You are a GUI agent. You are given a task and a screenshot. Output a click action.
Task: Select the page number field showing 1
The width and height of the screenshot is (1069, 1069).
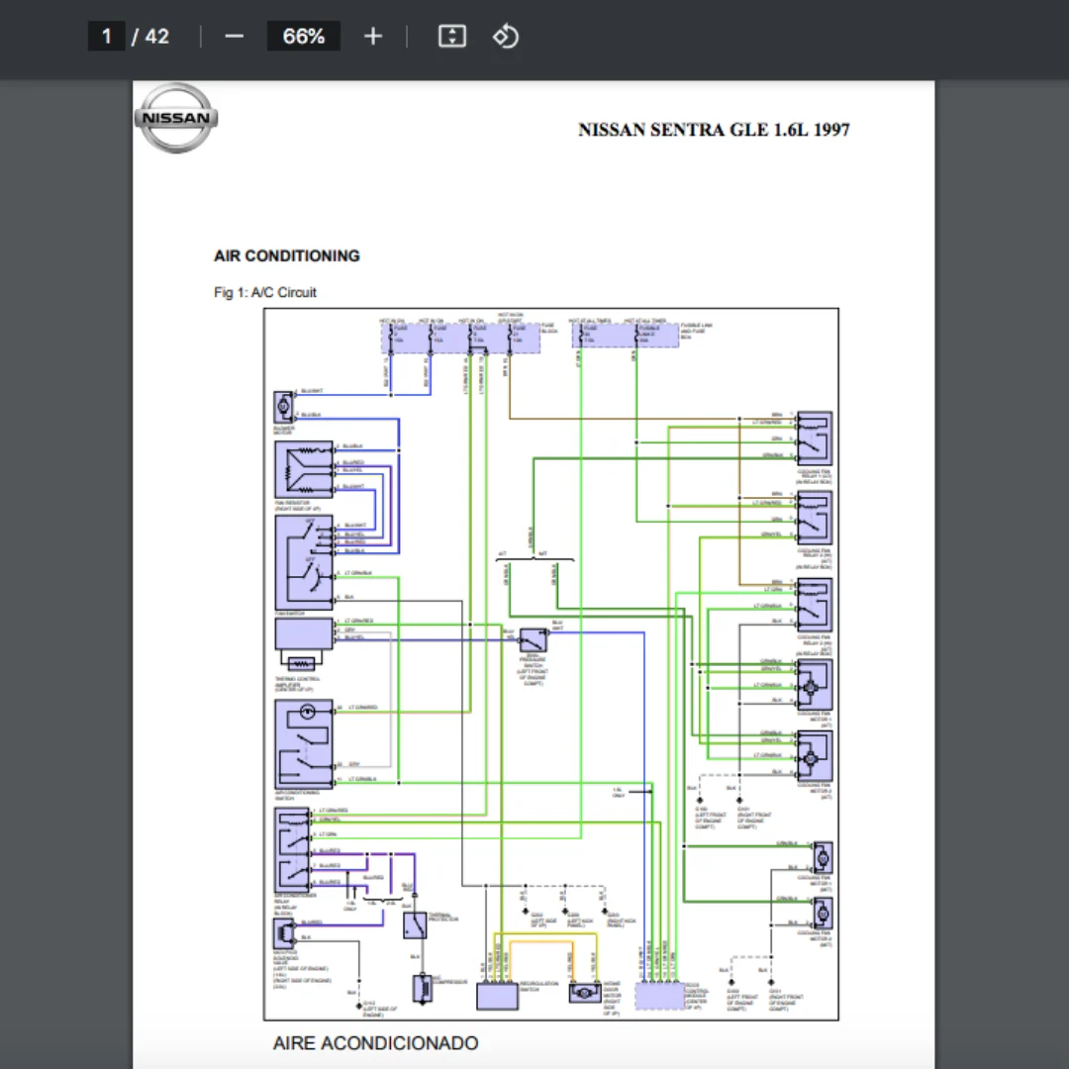[106, 37]
